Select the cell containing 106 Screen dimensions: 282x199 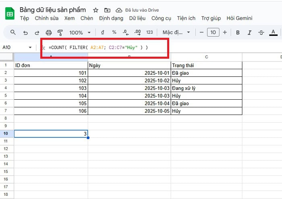click(x=51, y=111)
